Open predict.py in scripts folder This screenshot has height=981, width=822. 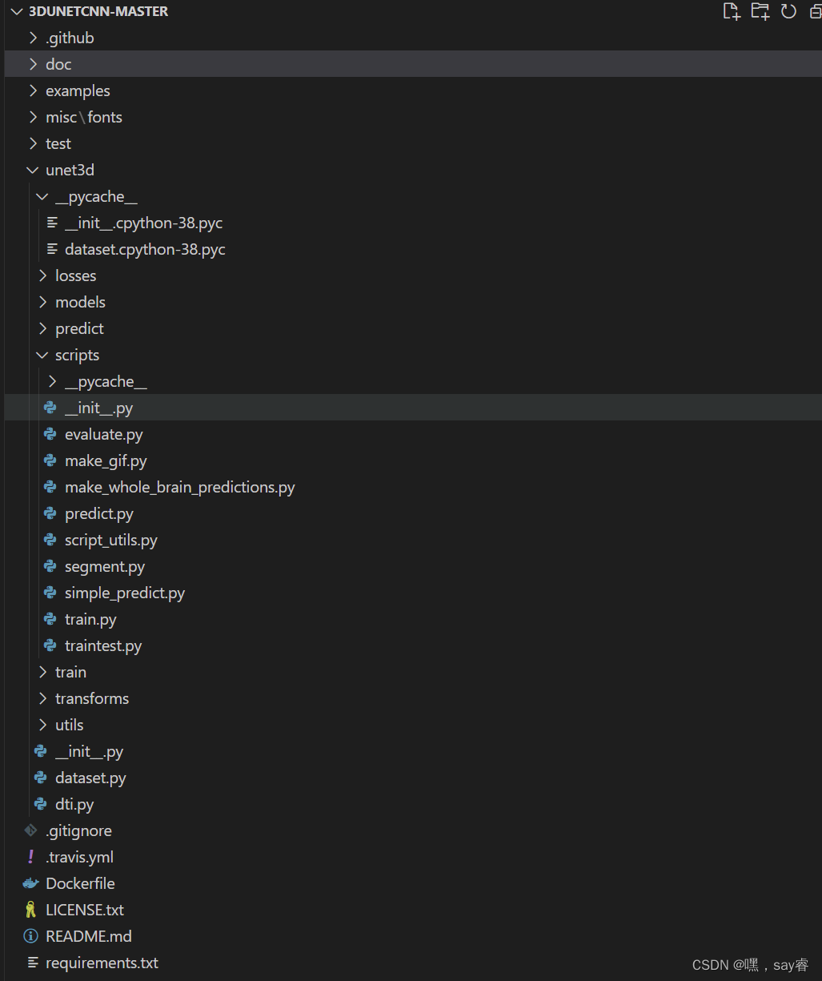[x=99, y=514]
